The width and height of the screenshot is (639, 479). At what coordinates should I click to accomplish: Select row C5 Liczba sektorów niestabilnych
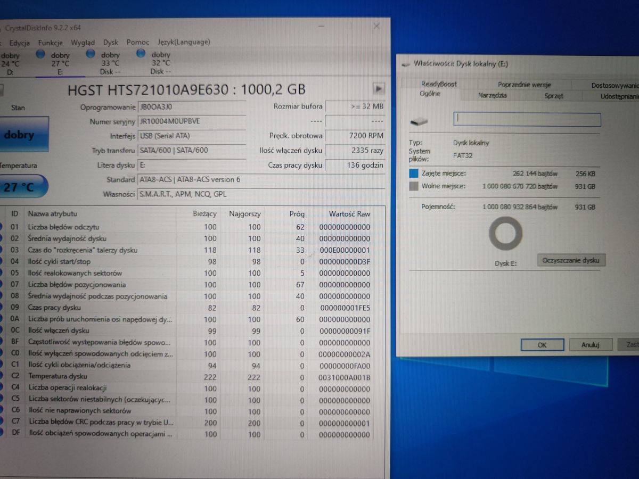[191, 400]
